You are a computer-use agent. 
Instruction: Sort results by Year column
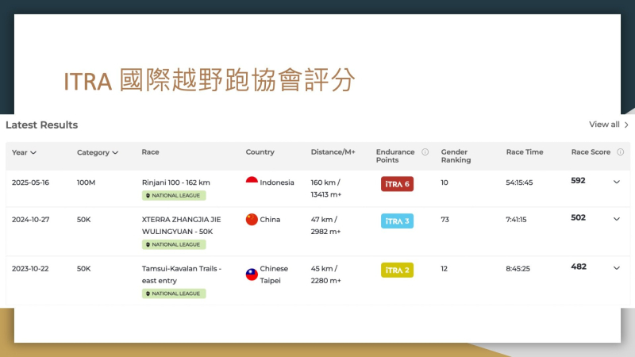[25, 152]
